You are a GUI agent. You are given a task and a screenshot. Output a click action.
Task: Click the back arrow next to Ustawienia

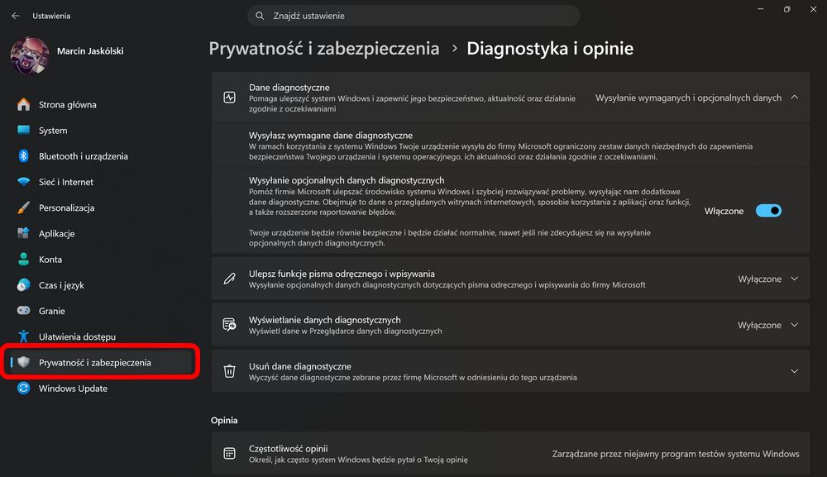(15, 16)
